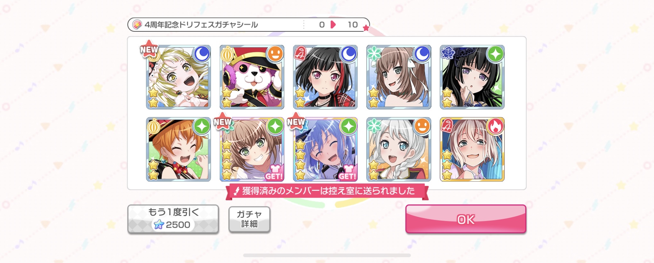This screenshot has width=654, height=263.
Task: Click the 4周年記念ドリフェスガチャシール counter bar
Action: [249, 24]
